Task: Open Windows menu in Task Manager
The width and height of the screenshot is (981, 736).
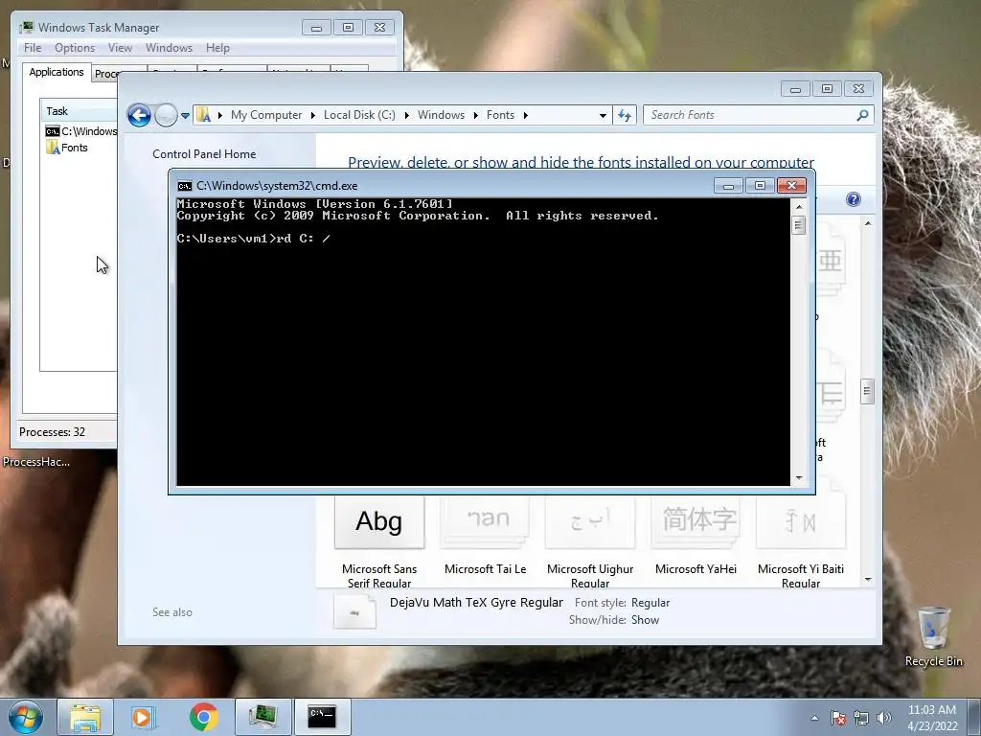Action: [169, 48]
